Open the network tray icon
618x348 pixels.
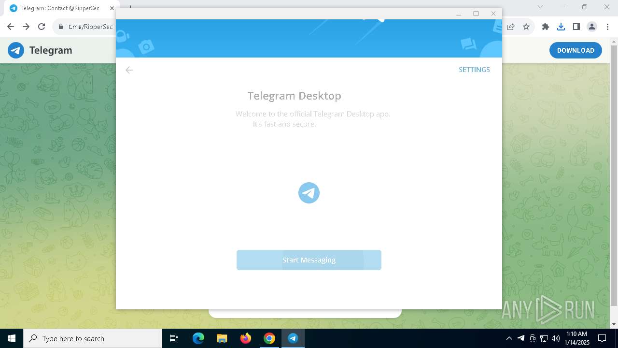tap(544, 338)
